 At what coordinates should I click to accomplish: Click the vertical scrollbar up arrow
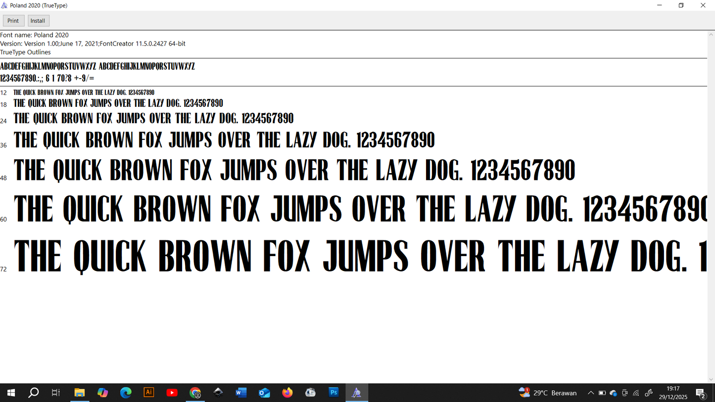pyautogui.click(x=711, y=35)
